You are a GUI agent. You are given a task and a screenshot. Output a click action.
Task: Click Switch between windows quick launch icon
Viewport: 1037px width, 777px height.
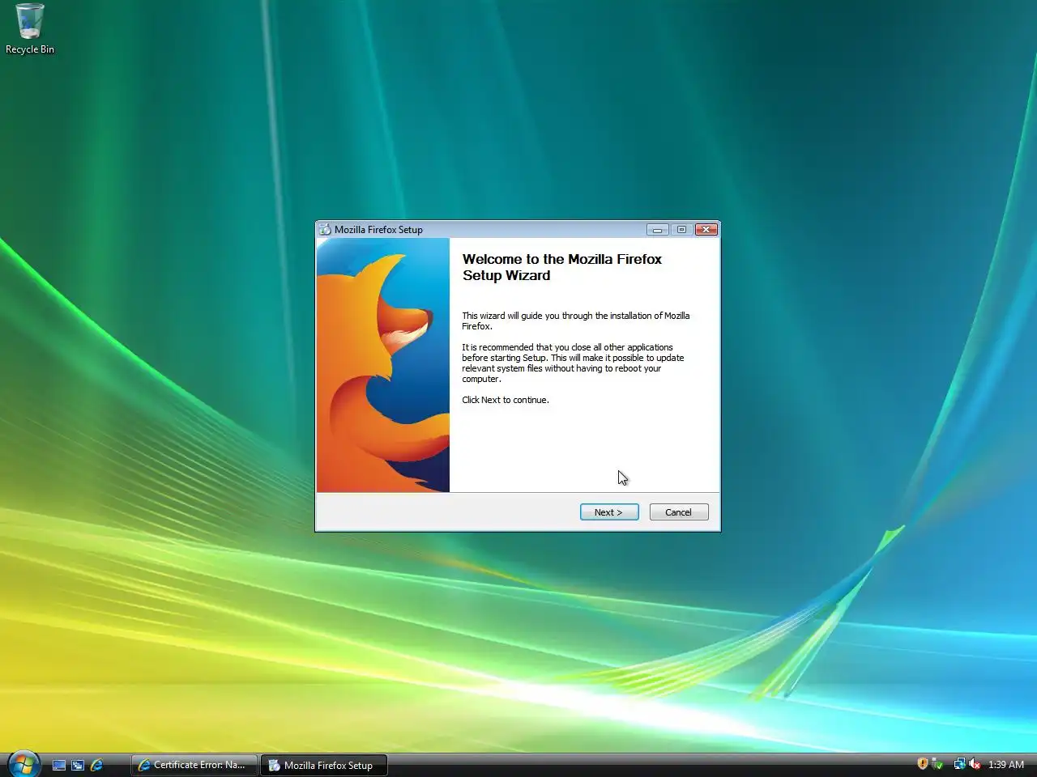78,765
